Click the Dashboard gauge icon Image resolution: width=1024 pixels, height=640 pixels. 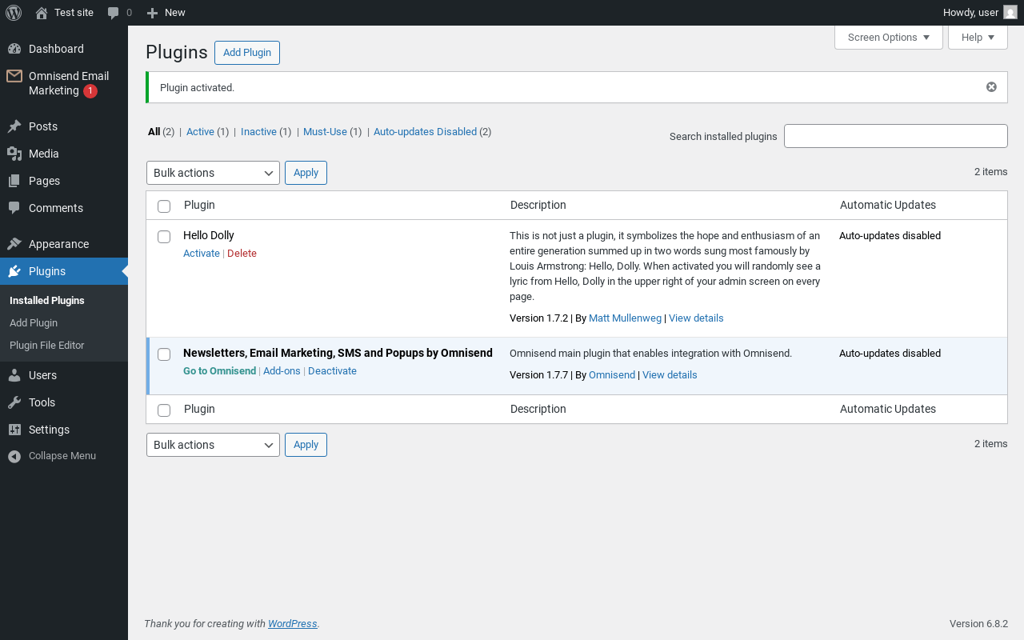[14, 49]
